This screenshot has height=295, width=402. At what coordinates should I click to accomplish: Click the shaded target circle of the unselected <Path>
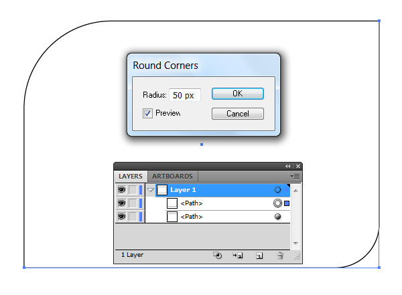click(x=277, y=216)
